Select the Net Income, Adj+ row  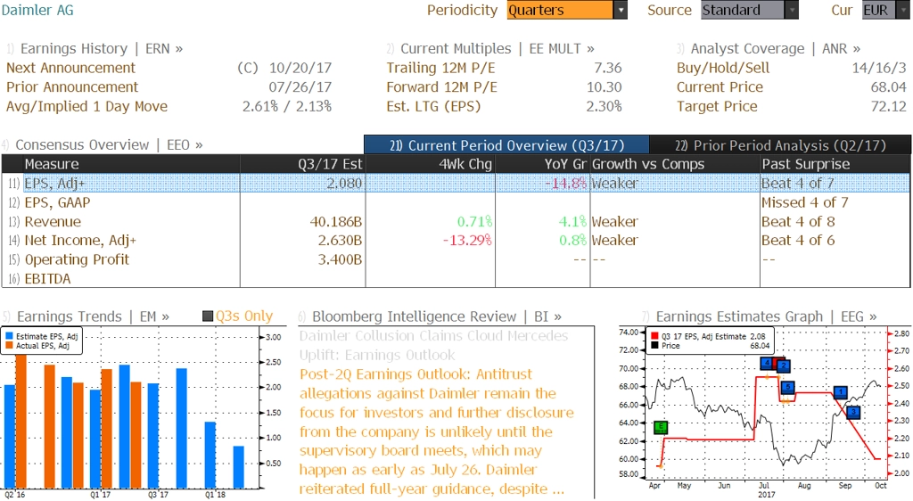(x=456, y=241)
